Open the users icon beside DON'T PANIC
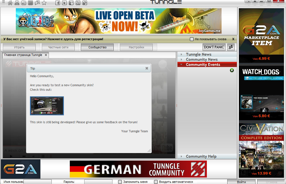The width and height of the screenshot is (286, 184). click(x=231, y=47)
